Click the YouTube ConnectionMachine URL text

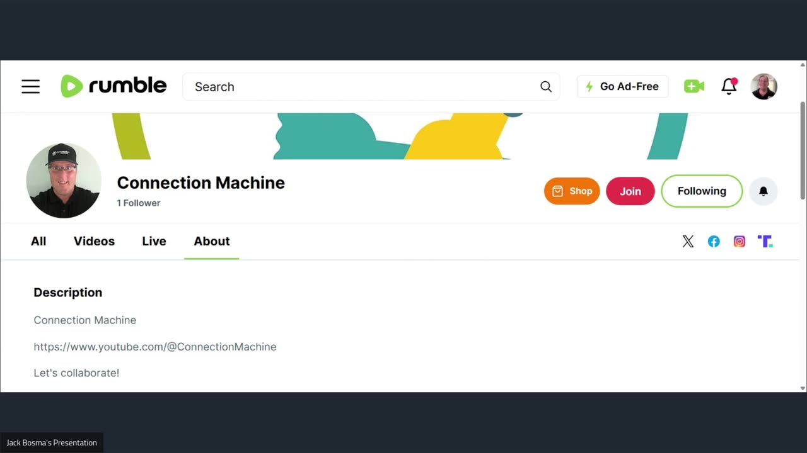[155, 347]
